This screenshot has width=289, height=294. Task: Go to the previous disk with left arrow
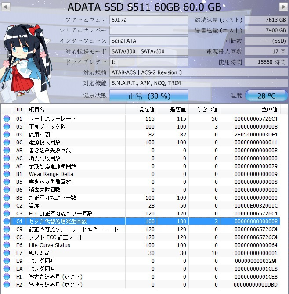6,7
